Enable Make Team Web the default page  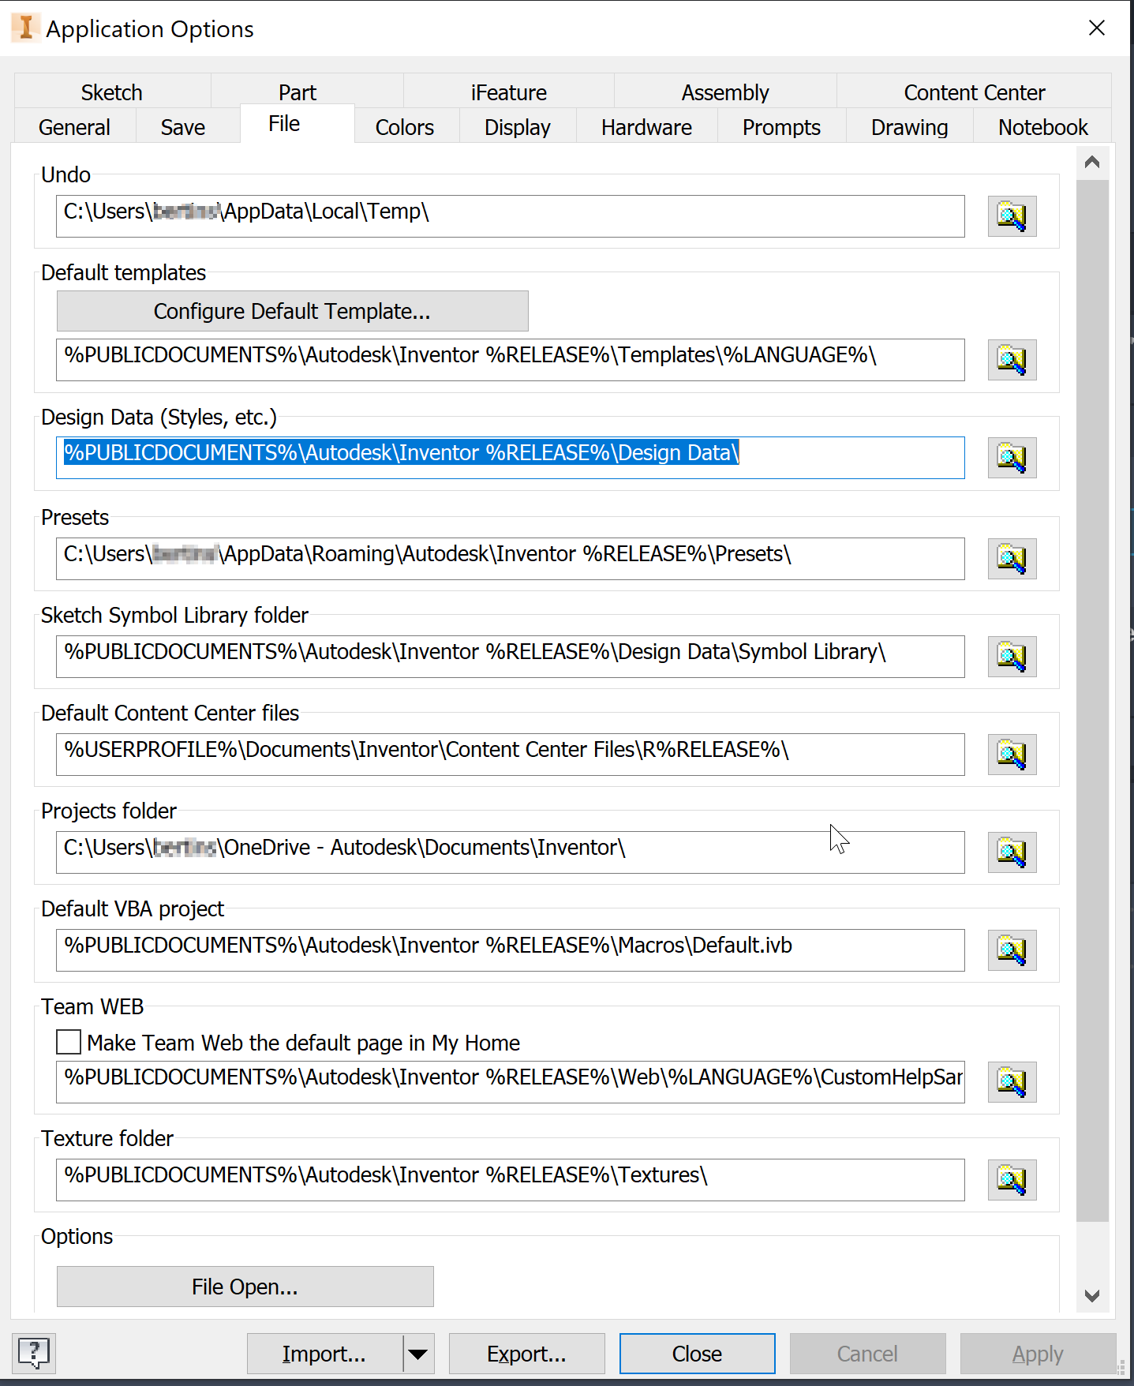[69, 1043]
